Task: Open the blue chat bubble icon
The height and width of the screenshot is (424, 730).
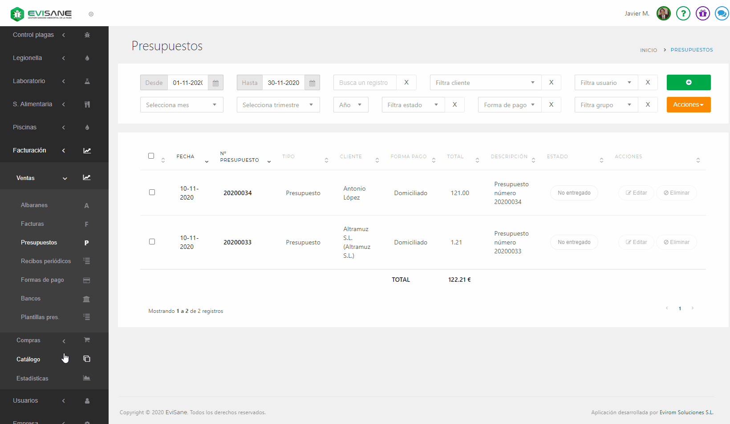Action: coord(722,13)
